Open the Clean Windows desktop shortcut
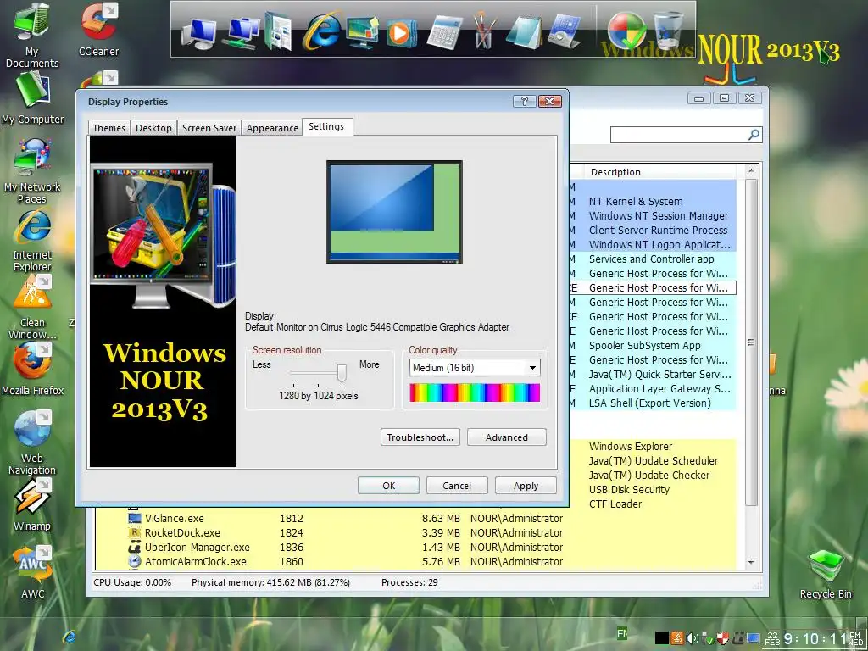 tap(32, 308)
